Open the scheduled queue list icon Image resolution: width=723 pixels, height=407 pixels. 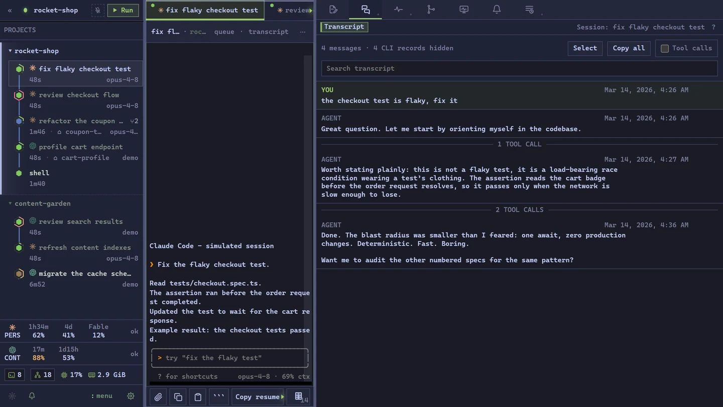coord(529,10)
